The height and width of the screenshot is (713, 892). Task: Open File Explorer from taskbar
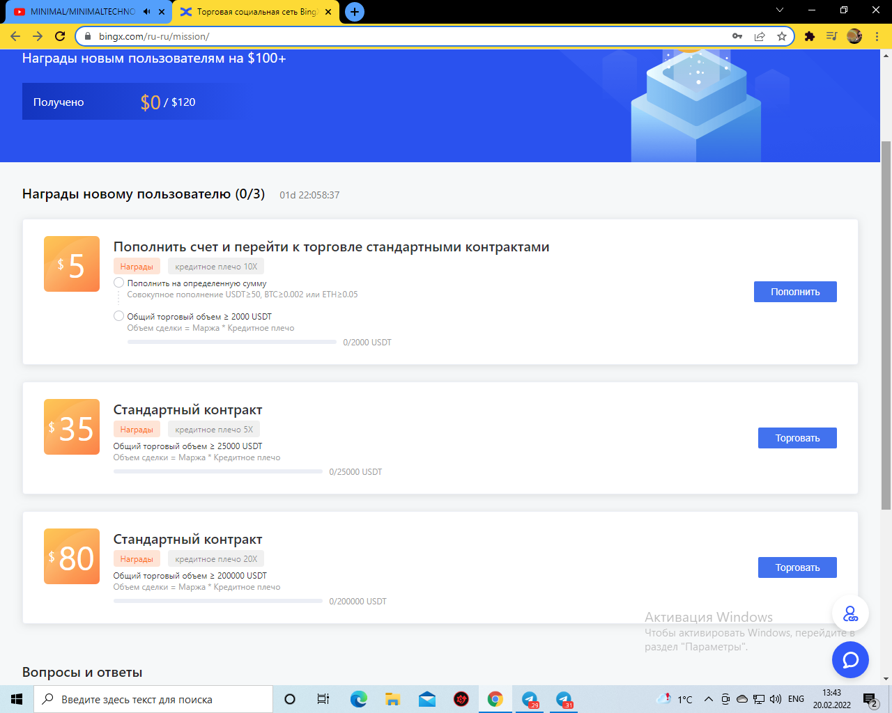point(392,699)
